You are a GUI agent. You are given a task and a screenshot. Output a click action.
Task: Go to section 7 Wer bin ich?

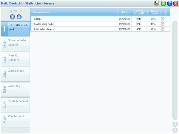[x=15, y=120]
